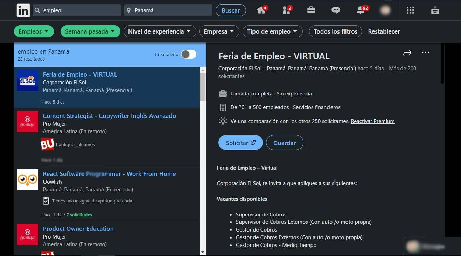Click Pro Mujer logo for Product Owner
The image size is (461, 256).
[x=27, y=234]
